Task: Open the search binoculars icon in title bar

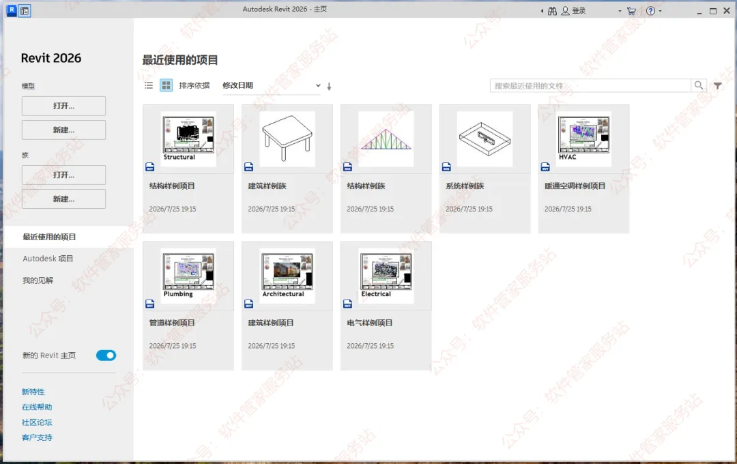Action: point(552,11)
